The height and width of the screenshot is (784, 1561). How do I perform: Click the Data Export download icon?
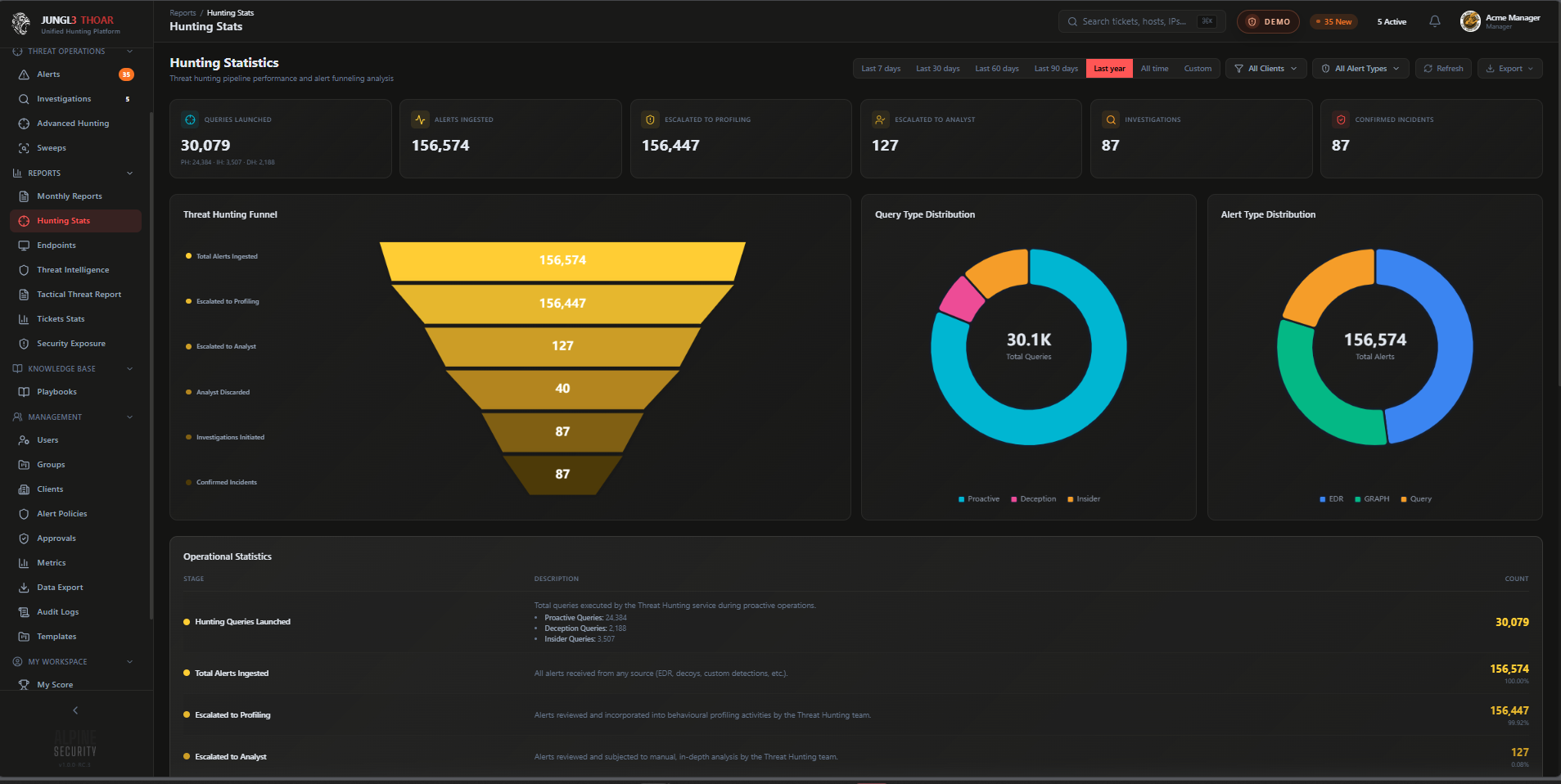tap(24, 588)
